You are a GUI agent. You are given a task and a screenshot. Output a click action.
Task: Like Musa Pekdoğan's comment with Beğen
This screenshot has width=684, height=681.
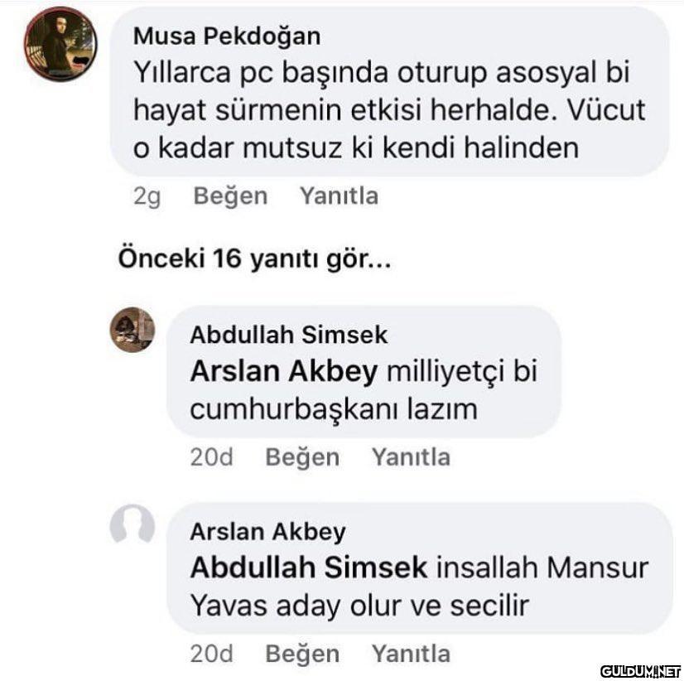coord(230,196)
